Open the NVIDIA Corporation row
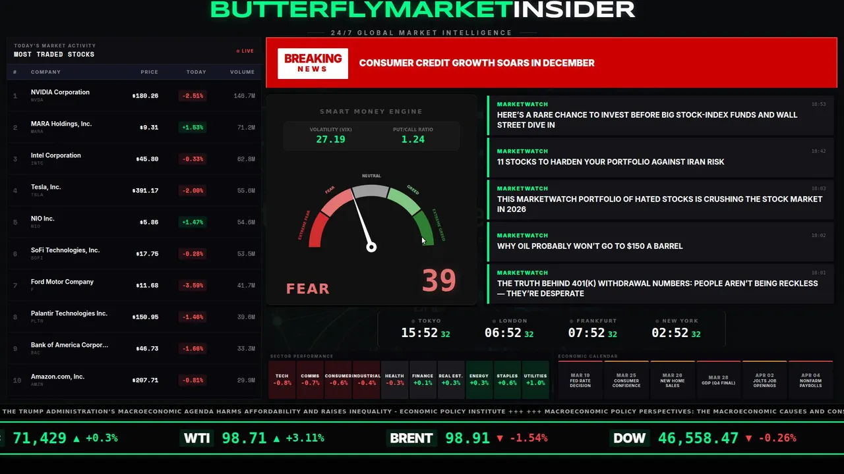Image resolution: width=844 pixels, height=474 pixels. click(x=135, y=95)
